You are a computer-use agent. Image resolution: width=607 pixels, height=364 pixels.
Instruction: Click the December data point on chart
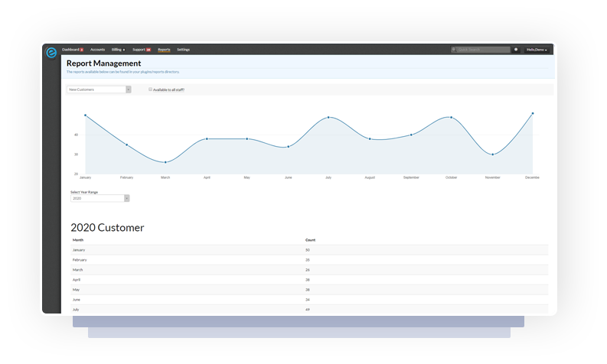(x=533, y=113)
